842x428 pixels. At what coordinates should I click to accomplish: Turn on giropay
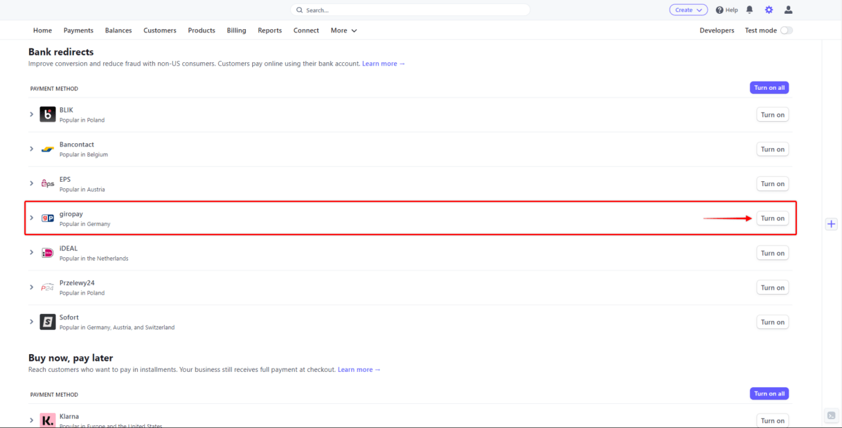773,218
